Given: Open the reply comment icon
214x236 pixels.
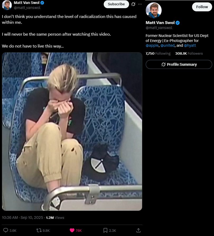Looking at the screenshot, I should pyautogui.click(x=6, y=230).
